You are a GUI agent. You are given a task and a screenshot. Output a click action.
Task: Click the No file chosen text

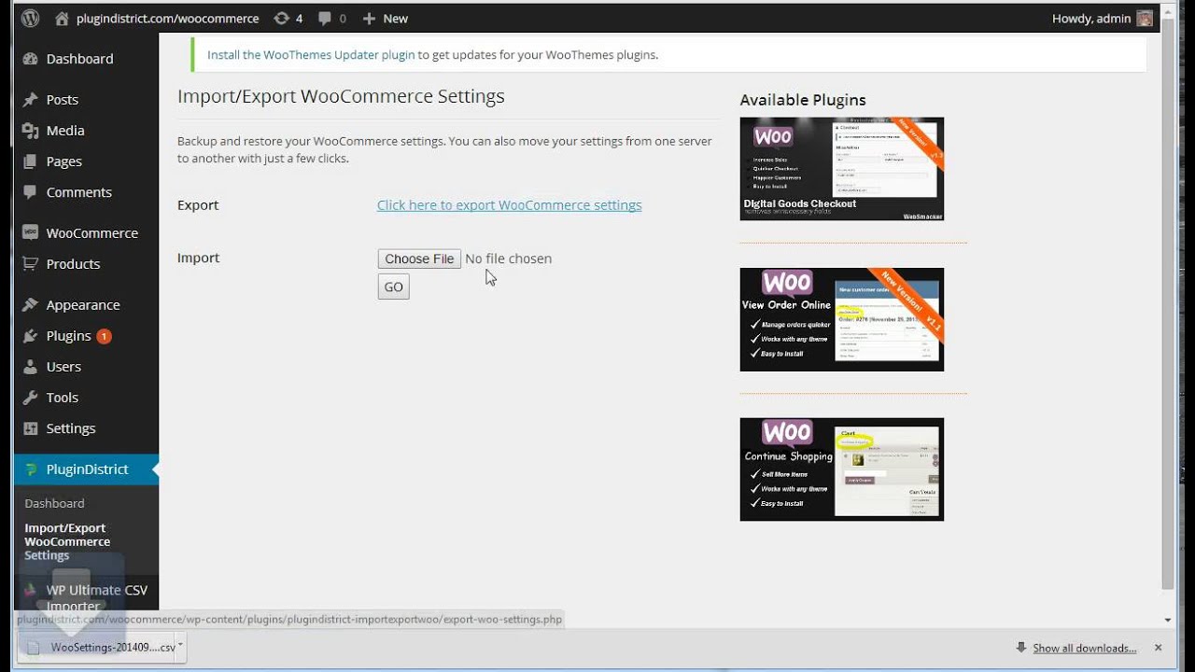coord(508,259)
